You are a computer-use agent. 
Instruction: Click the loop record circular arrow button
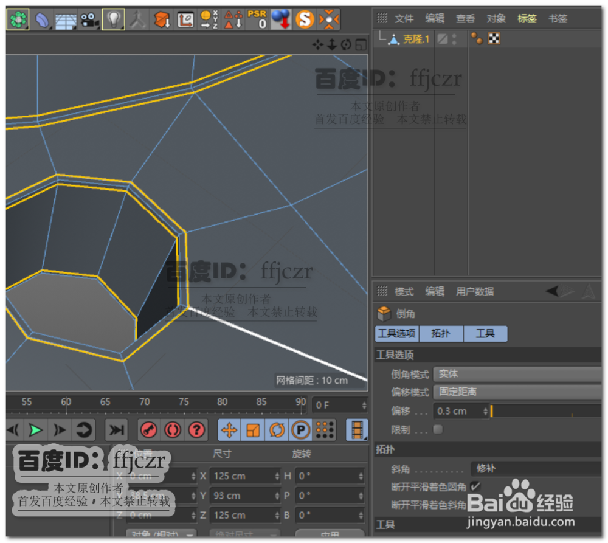[84, 430]
